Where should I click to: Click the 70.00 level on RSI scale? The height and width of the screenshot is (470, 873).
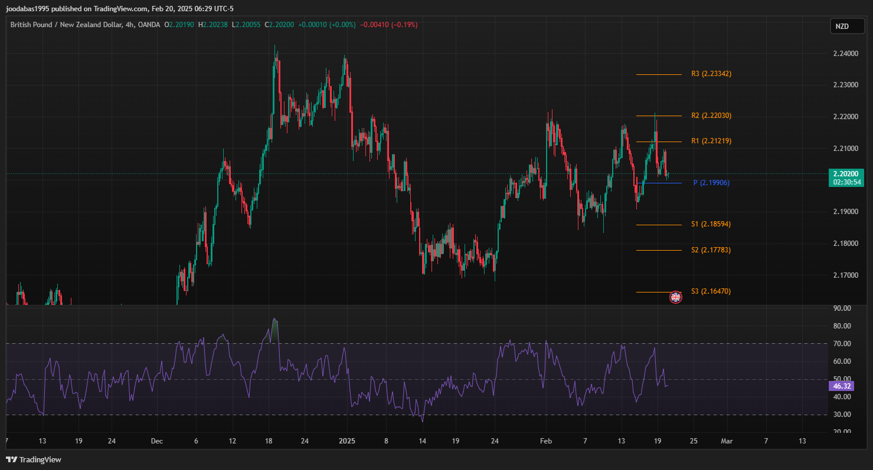point(842,344)
